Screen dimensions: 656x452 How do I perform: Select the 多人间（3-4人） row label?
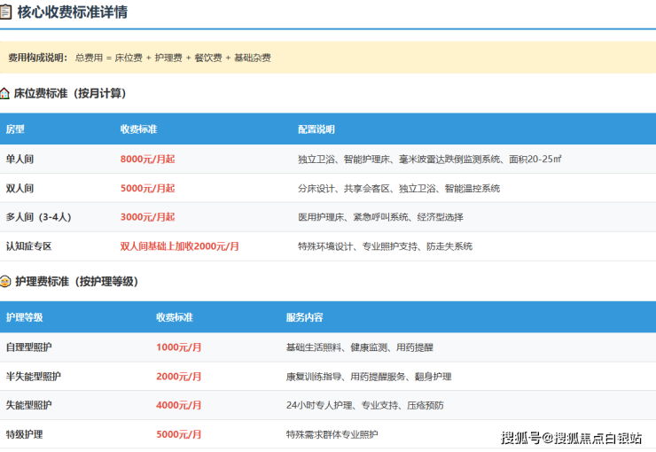(x=41, y=217)
